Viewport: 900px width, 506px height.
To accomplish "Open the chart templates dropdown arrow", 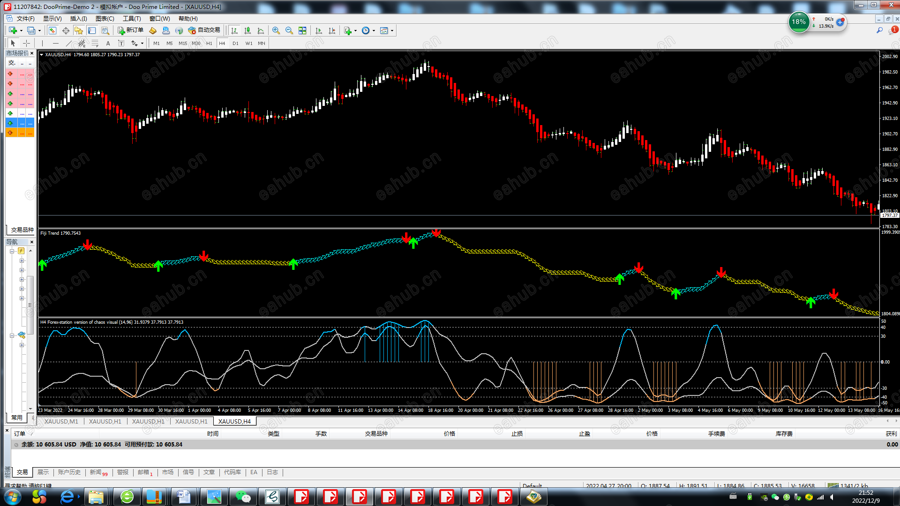I will (392, 30).
